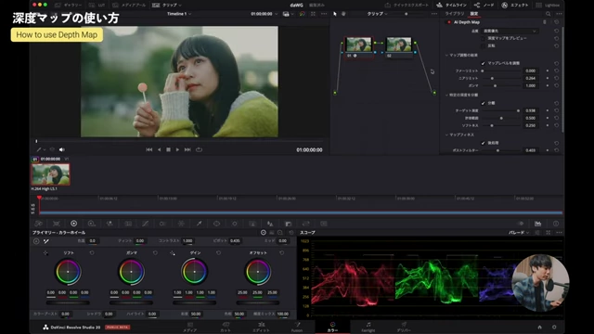Select the hand pan tool in node editor
594x334 pixels.
(343, 14)
